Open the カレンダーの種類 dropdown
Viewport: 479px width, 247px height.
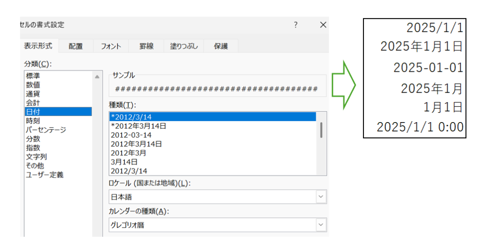tap(320, 225)
